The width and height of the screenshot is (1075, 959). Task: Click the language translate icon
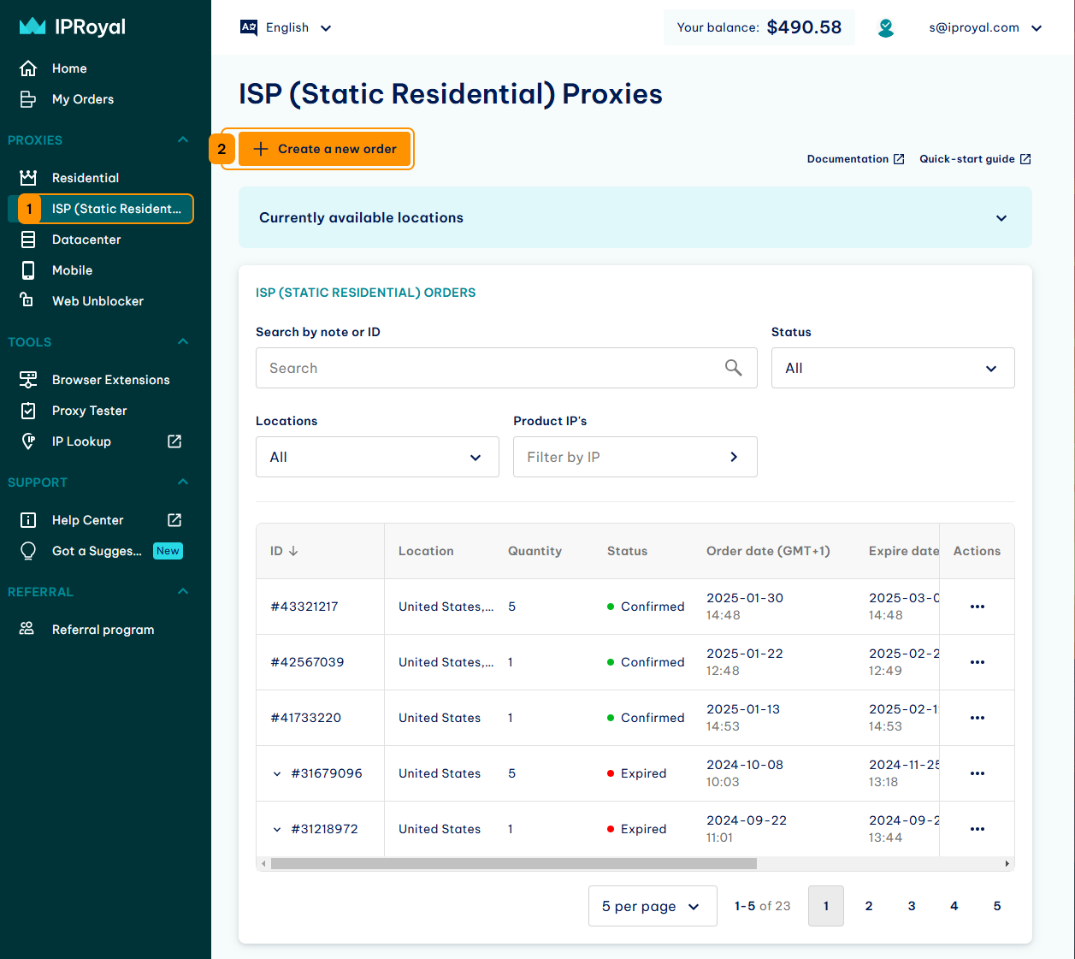[x=249, y=27]
